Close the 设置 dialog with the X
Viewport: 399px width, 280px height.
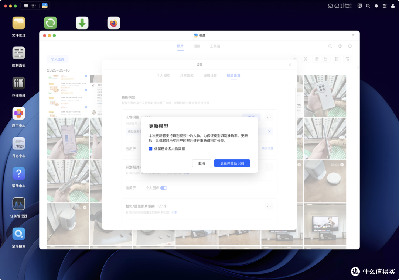[290, 65]
